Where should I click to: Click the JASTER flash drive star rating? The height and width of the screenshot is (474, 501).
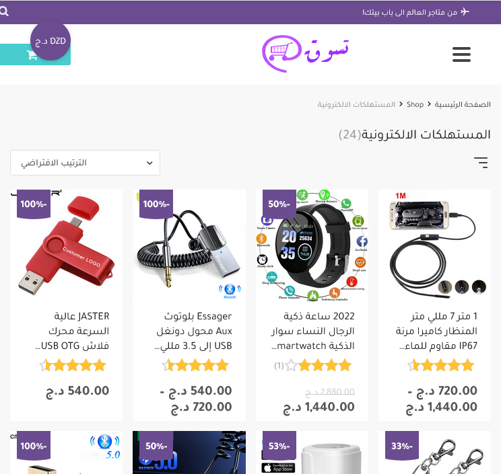pos(73,365)
